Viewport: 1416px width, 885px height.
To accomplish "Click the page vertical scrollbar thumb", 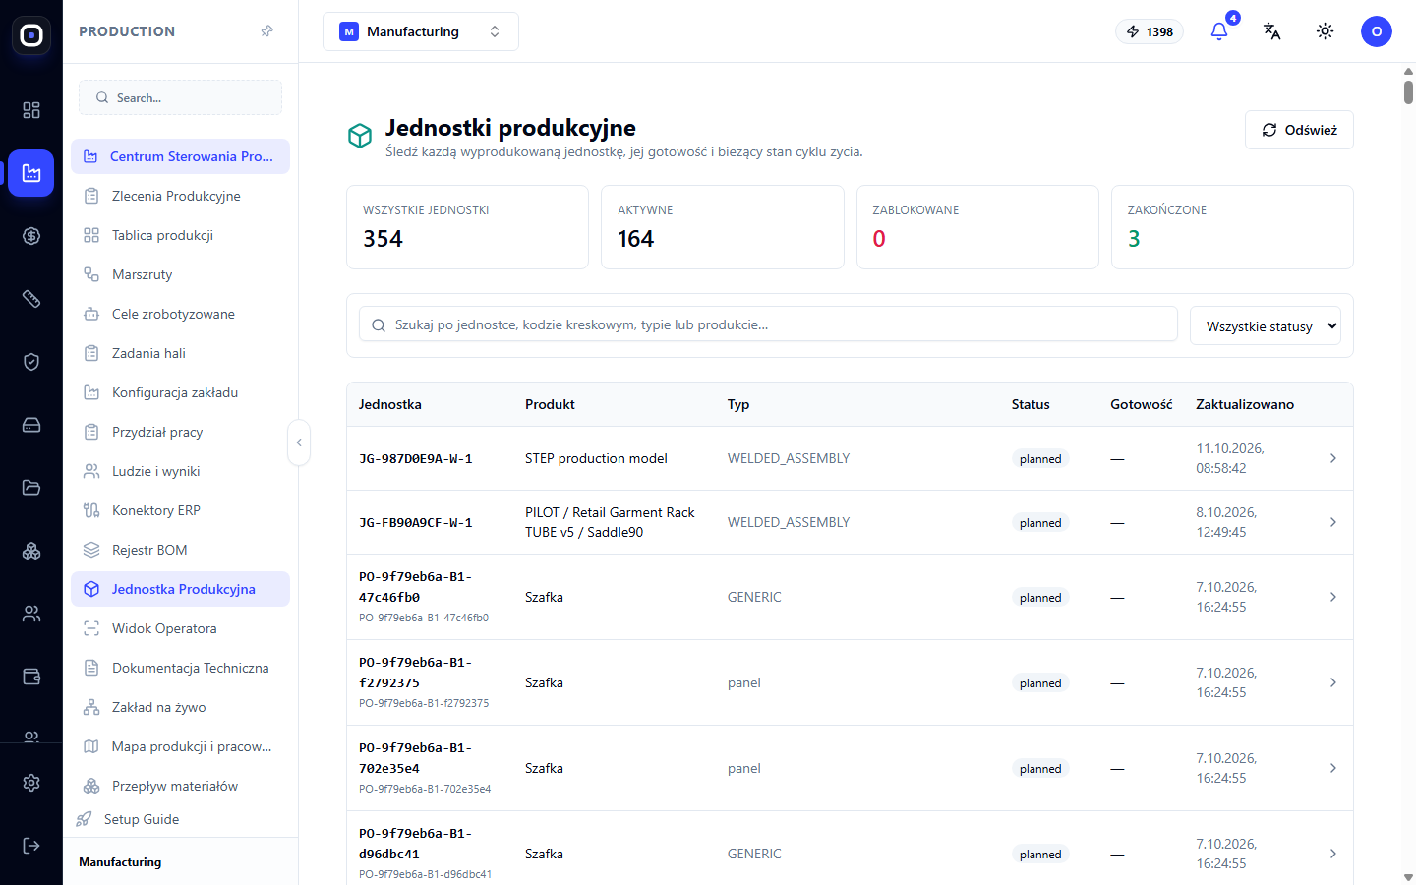I will click(x=1408, y=92).
